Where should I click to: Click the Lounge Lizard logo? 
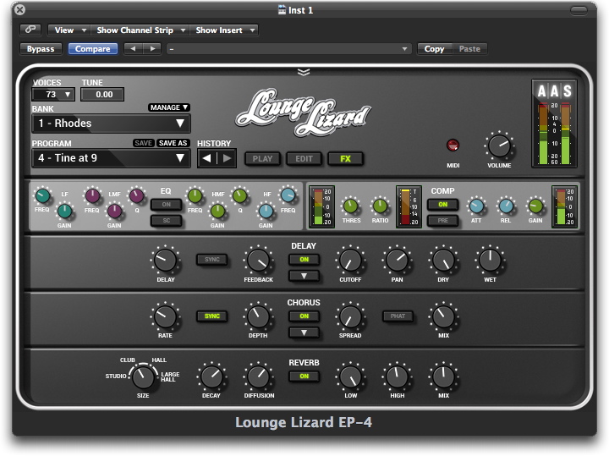(x=304, y=112)
